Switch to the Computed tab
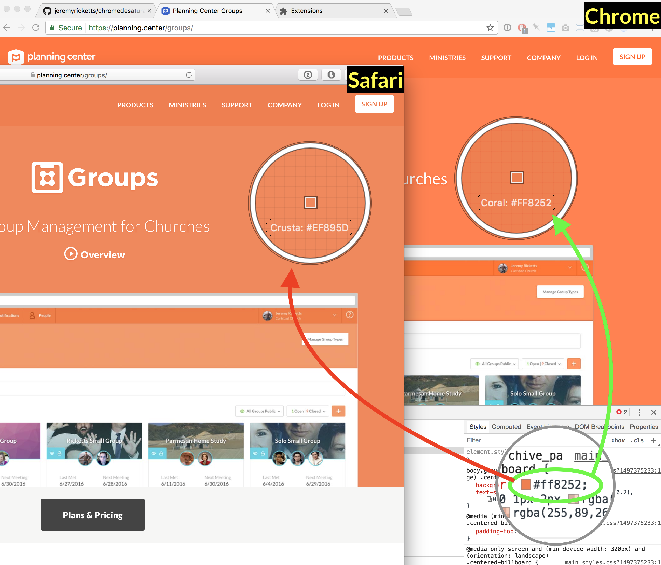661x565 pixels. 506,427
